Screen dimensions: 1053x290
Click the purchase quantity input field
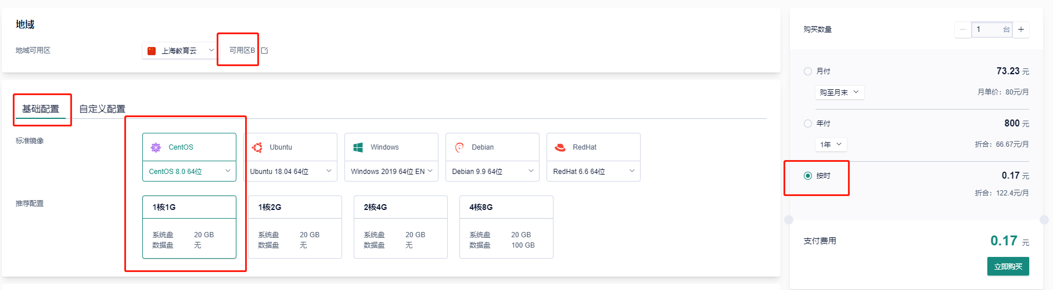[x=987, y=30]
